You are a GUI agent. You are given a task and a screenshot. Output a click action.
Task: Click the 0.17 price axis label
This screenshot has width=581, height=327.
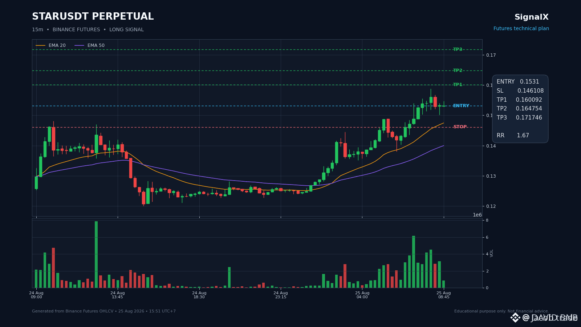tap(491, 55)
